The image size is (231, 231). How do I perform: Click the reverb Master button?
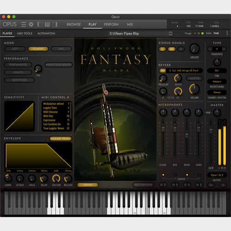click(x=195, y=79)
